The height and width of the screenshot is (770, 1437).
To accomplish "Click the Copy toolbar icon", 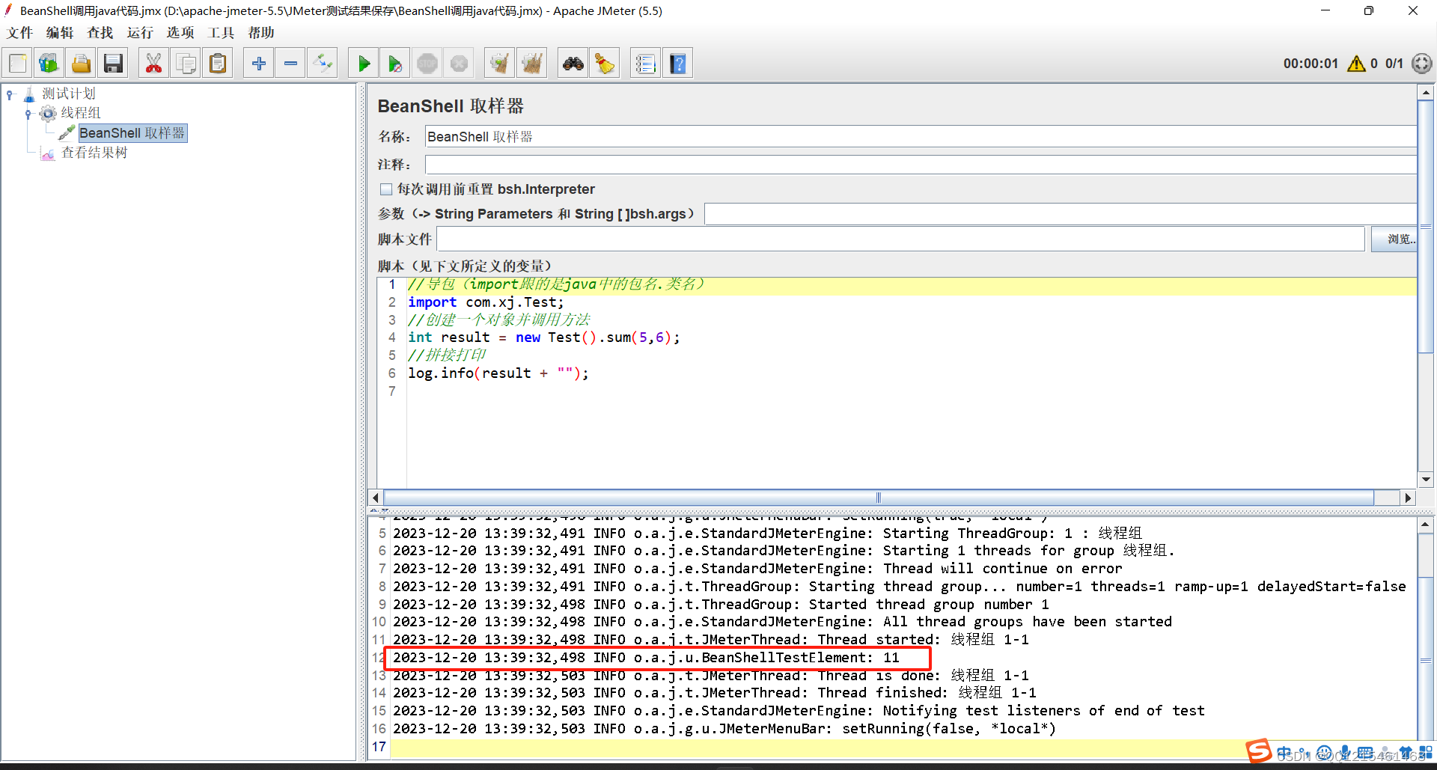I will coord(186,64).
